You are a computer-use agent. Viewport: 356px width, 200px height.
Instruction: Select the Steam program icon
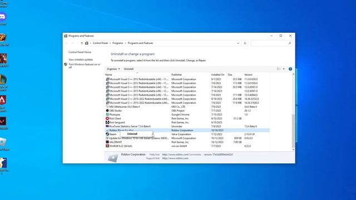(107, 134)
